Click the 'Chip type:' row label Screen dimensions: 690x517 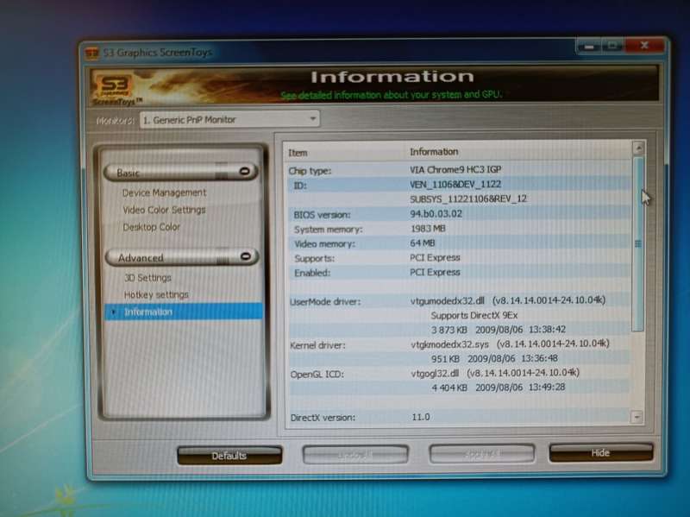[310, 171]
